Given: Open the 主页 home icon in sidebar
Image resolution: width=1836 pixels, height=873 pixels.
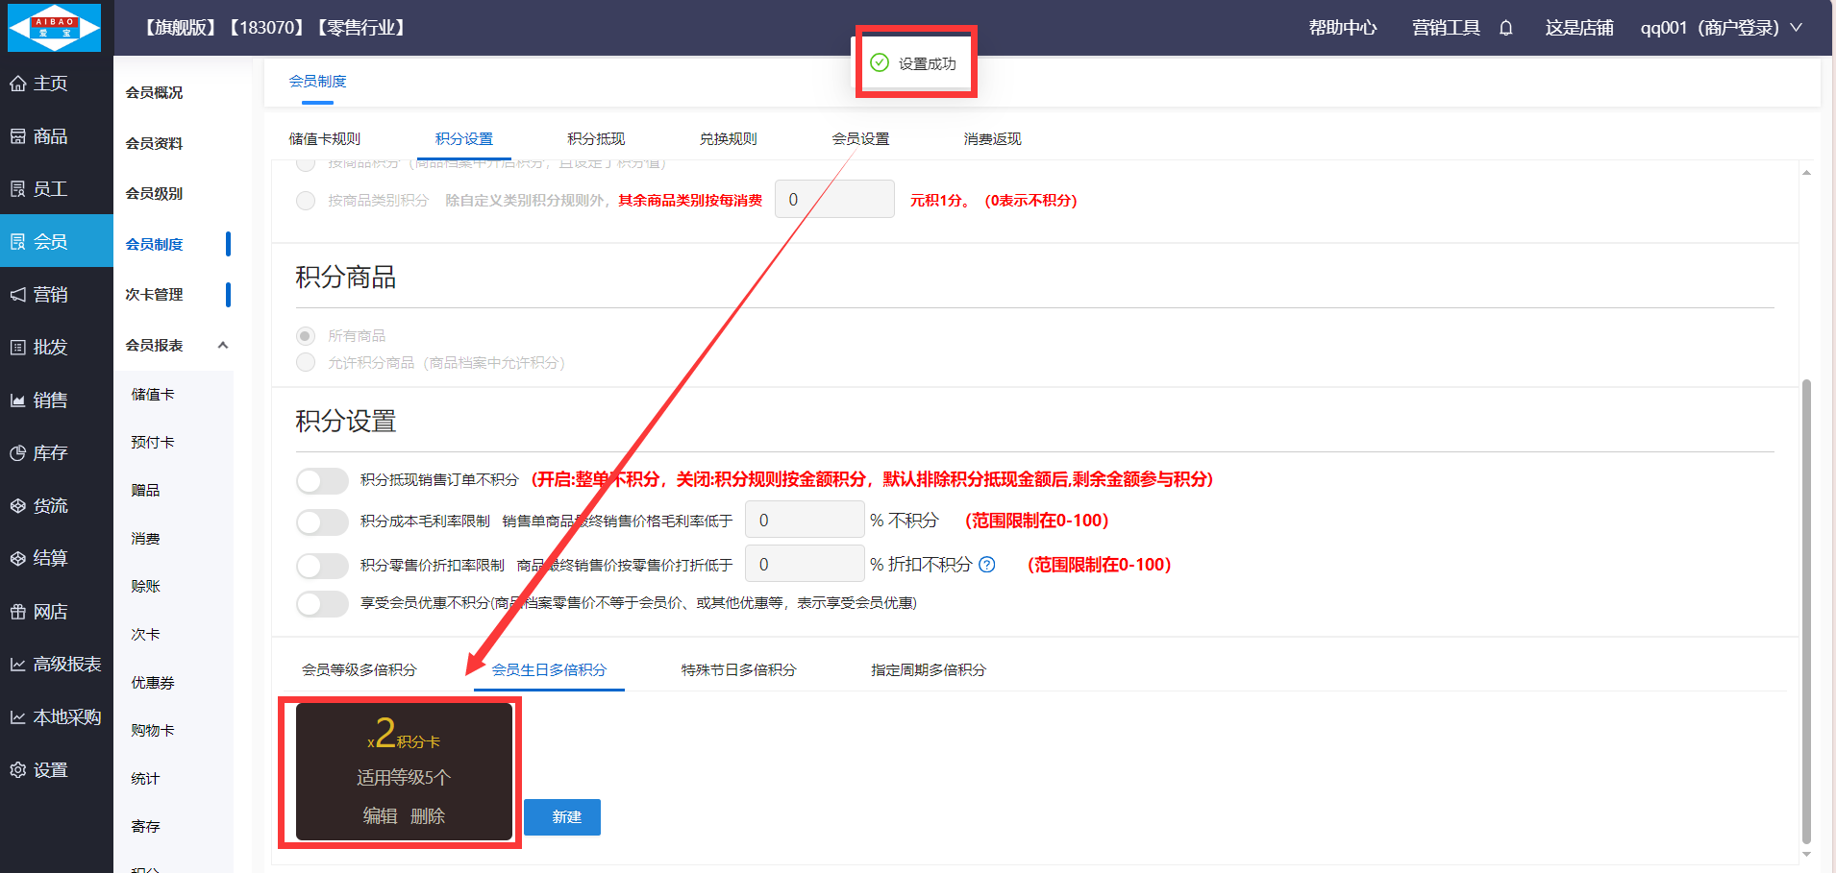Looking at the screenshot, I should (18, 84).
